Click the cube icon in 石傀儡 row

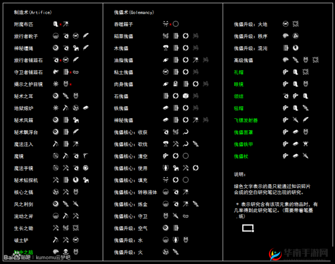coord(186,96)
